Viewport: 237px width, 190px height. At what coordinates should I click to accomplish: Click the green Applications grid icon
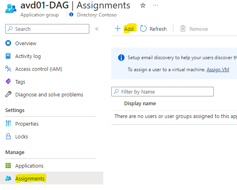[8, 166]
